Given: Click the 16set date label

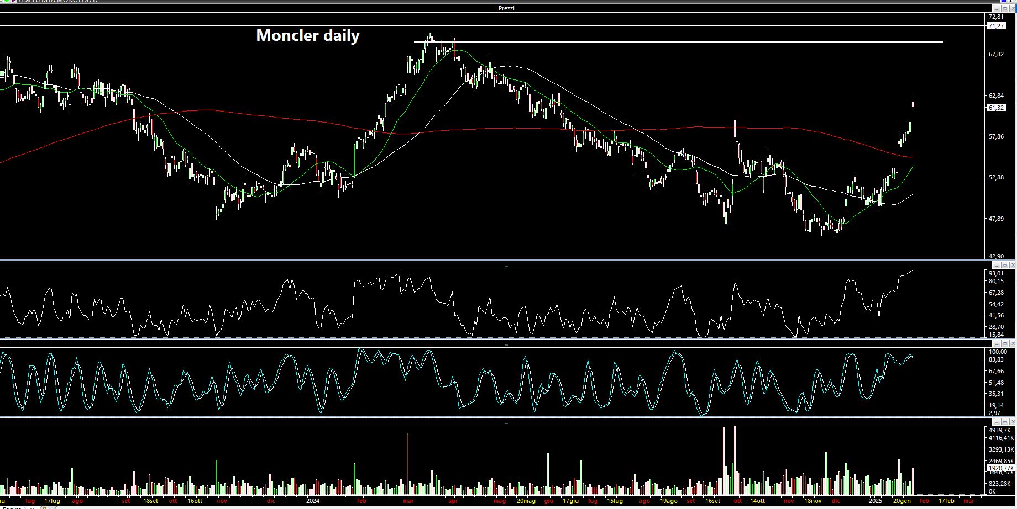Looking at the screenshot, I should click(x=712, y=501).
